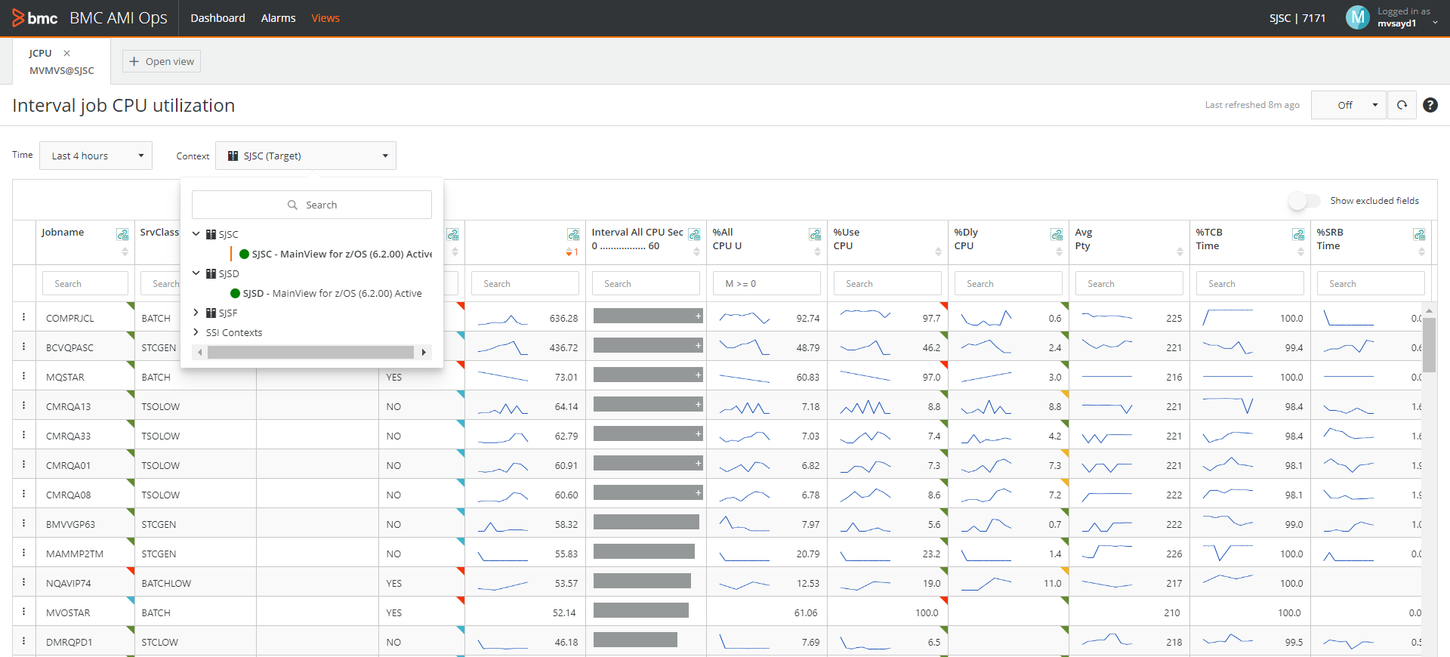The width and height of the screenshot is (1450, 657).
Task: Click the Open view button
Action: (162, 61)
